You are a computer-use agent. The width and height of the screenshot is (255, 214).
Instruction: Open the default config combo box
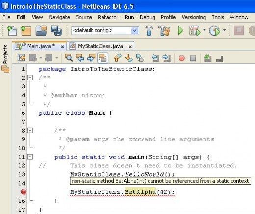click(105, 30)
